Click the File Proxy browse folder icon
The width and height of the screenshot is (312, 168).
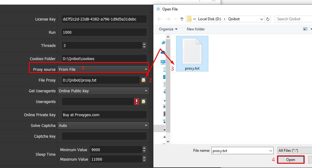click(x=143, y=80)
